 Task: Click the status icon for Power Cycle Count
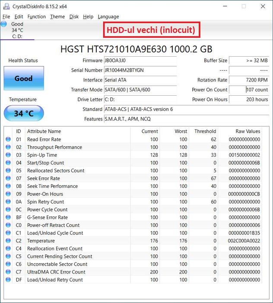tap(8, 209)
